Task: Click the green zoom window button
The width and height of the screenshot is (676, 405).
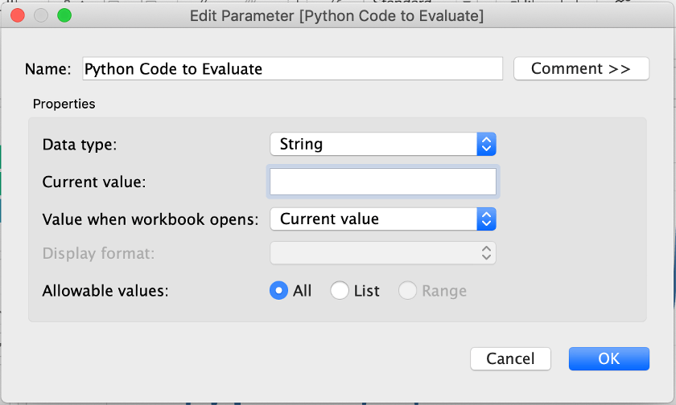Action: click(64, 15)
